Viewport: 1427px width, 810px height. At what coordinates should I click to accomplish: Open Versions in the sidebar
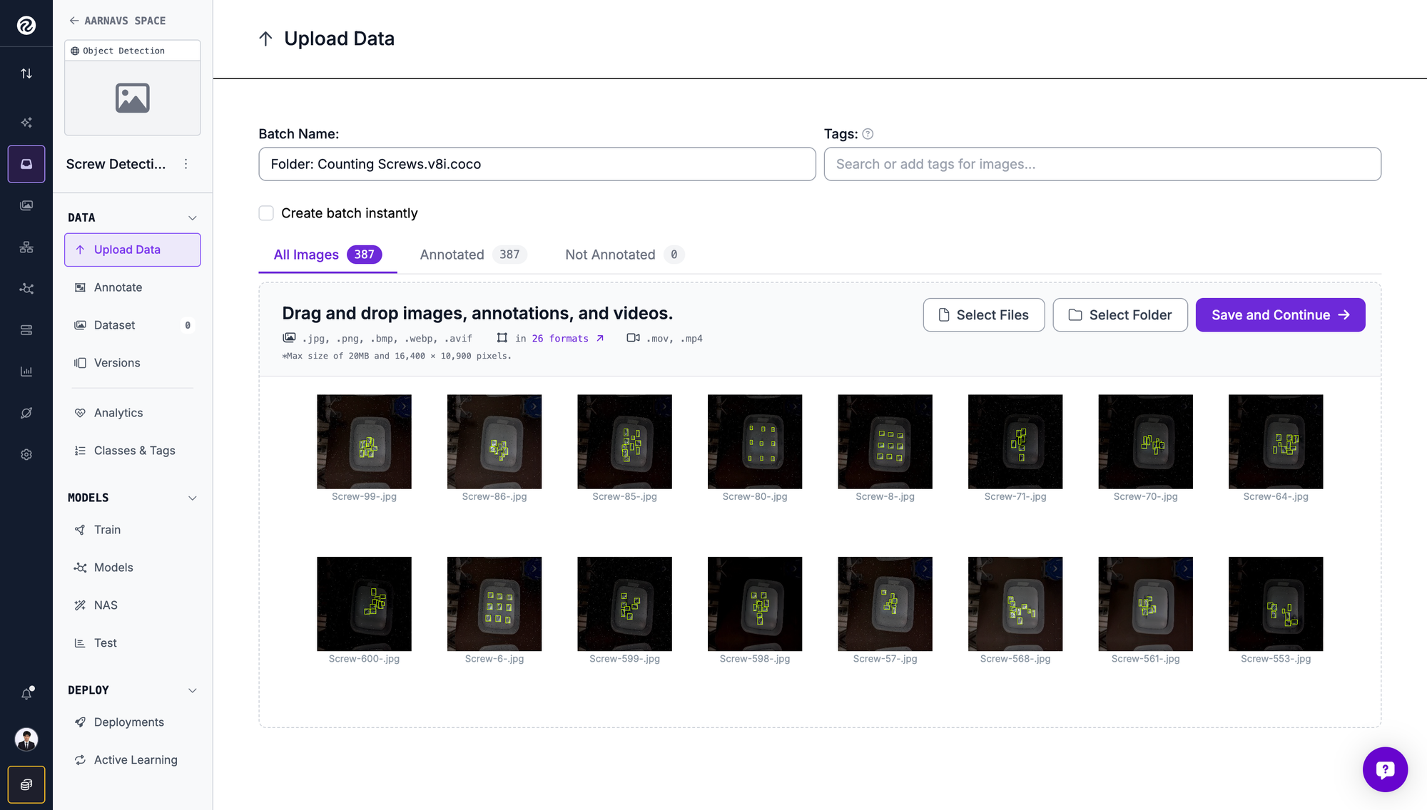133,363
